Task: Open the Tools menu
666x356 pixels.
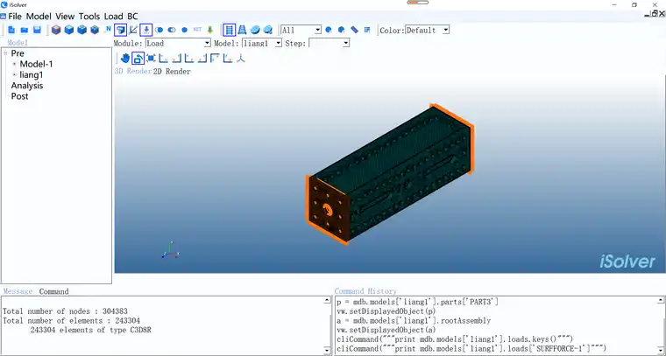Action: (89, 17)
